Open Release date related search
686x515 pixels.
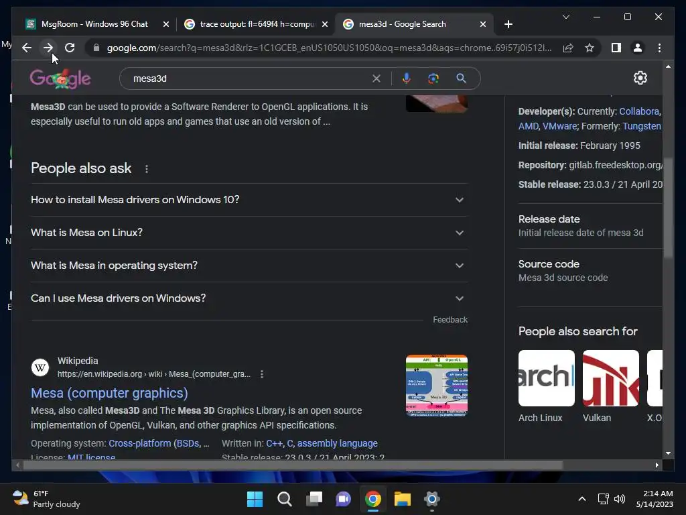point(590,226)
